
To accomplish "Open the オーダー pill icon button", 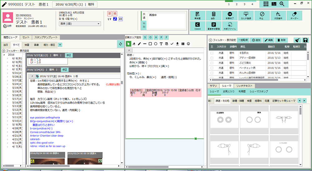I will pos(294,16).
